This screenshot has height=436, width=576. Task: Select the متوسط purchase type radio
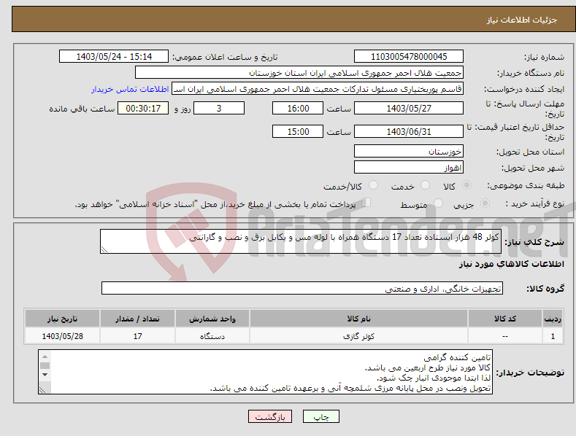pyautogui.click(x=438, y=203)
